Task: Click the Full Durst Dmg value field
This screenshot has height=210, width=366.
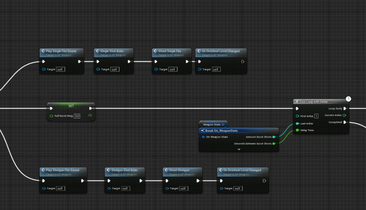Action: [x=77, y=116]
